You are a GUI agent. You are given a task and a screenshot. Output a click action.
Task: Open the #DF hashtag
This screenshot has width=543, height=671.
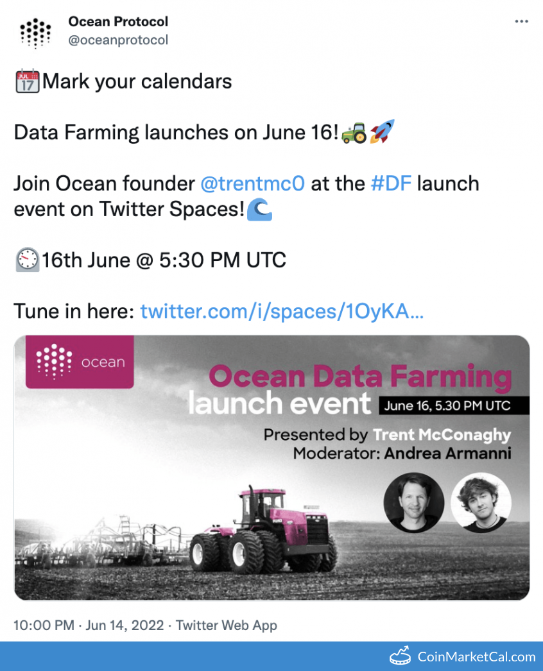[391, 183]
